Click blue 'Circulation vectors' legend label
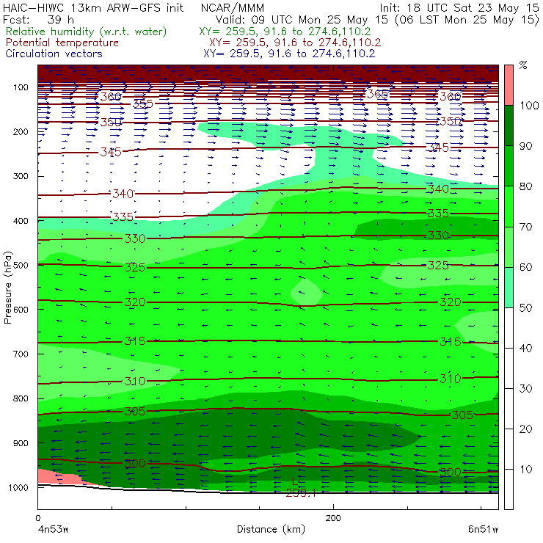This screenshot has width=543, height=543. (x=54, y=54)
